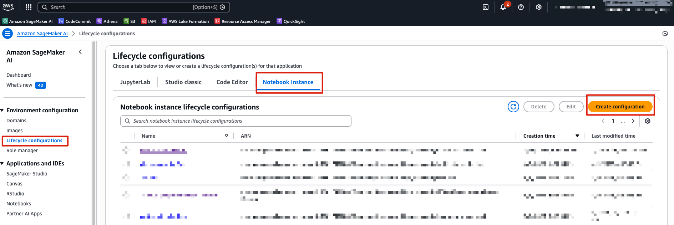674x225 pixels.
Task: Select the third configuration row radio button
Action: (126, 177)
